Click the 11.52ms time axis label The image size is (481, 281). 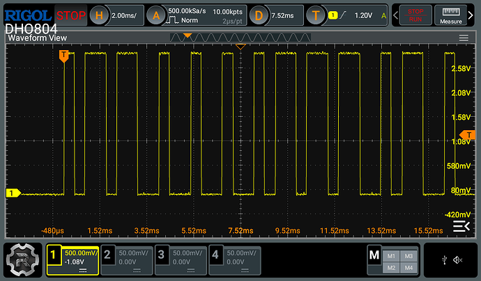(335, 230)
